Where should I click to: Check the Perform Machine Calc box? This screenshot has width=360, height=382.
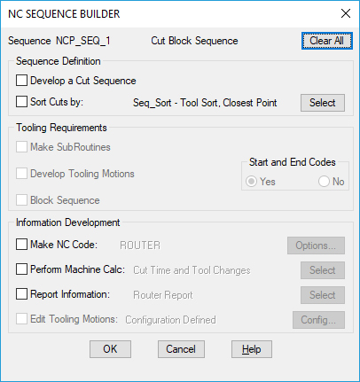[x=21, y=269]
